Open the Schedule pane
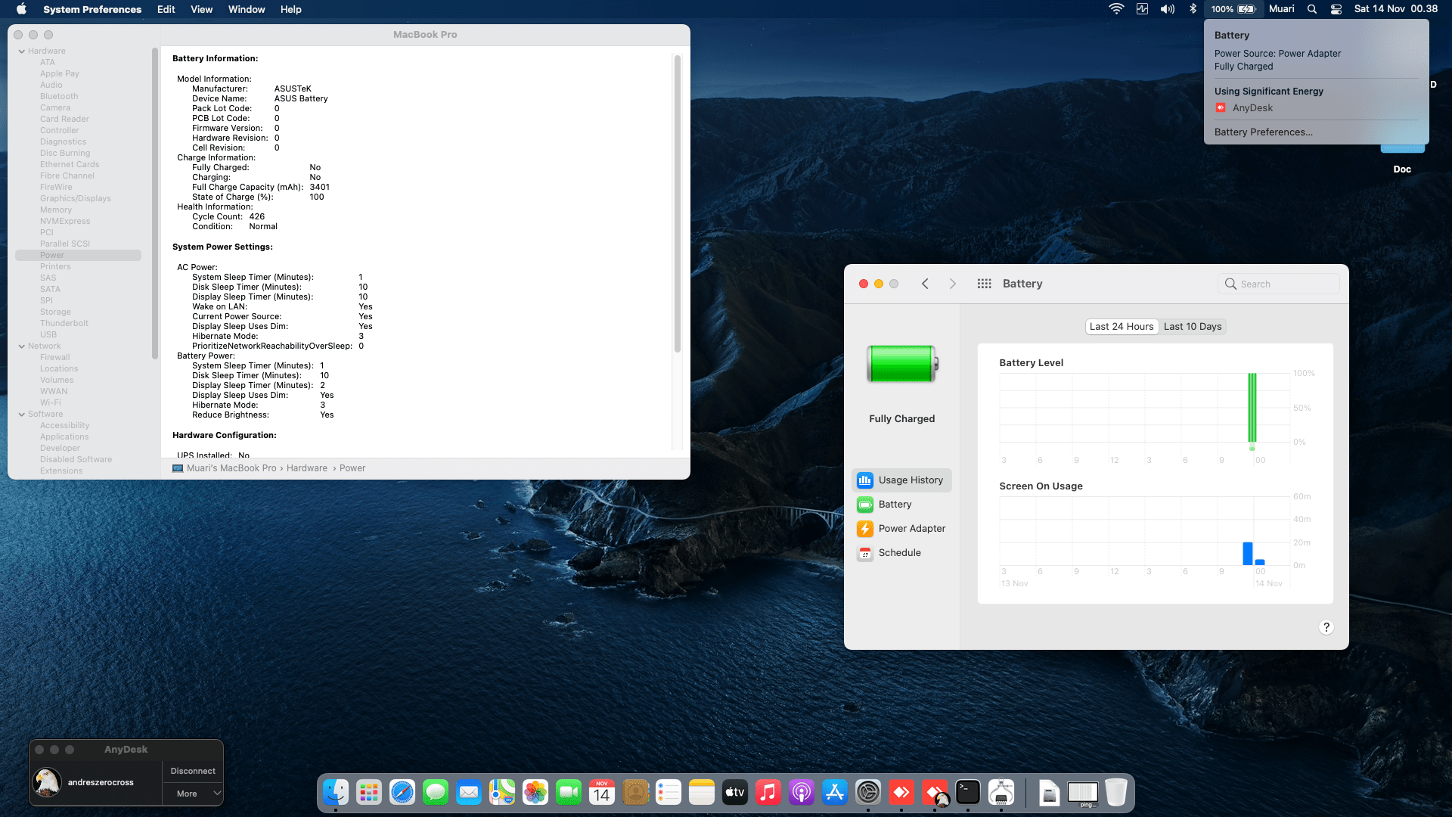The image size is (1452, 817). (898, 552)
